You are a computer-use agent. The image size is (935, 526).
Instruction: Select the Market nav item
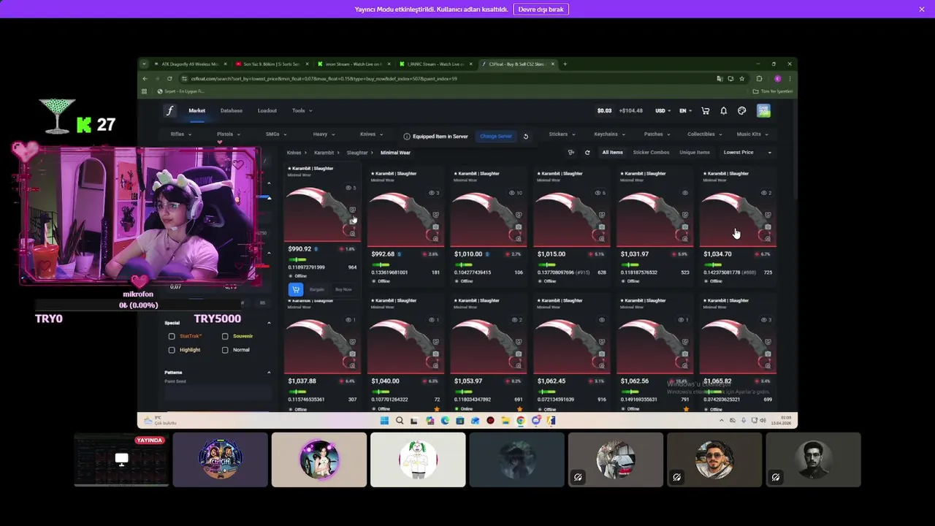[196, 111]
